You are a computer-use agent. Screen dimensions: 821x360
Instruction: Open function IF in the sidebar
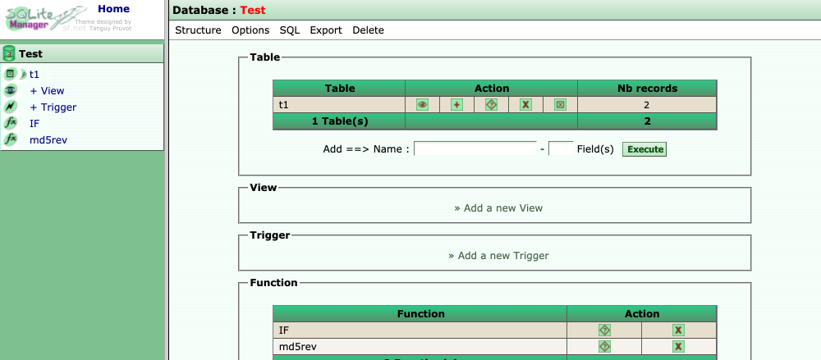click(34, 124)
